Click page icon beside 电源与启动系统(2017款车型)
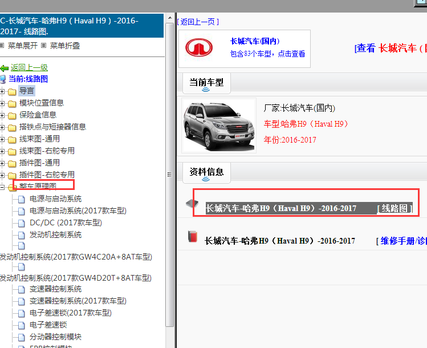427x348 pixels. click(22, 212)
